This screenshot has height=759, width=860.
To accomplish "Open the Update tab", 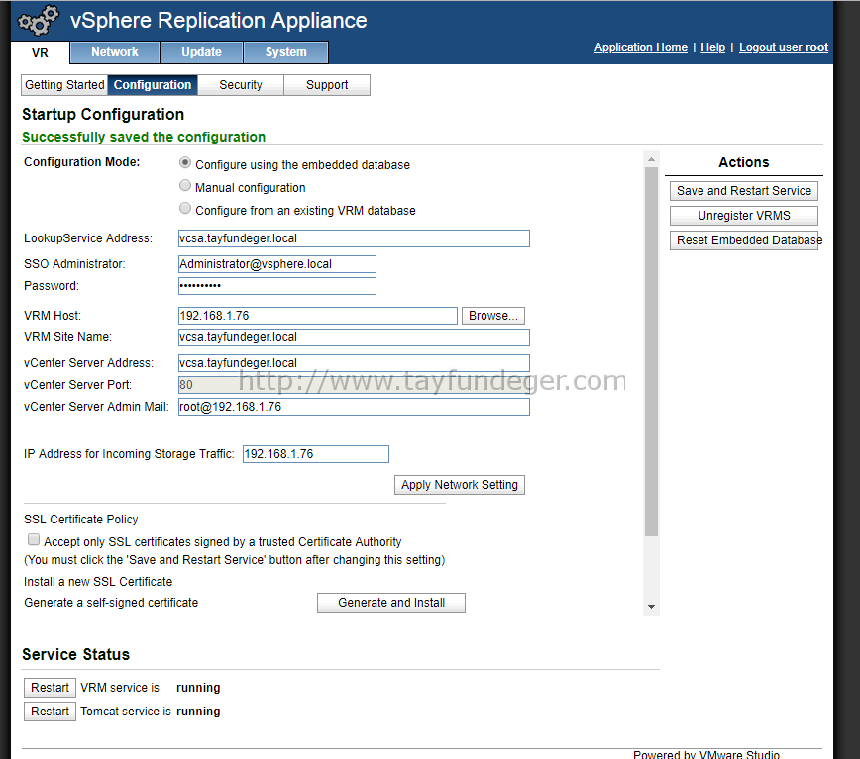I will pos(201,52).
